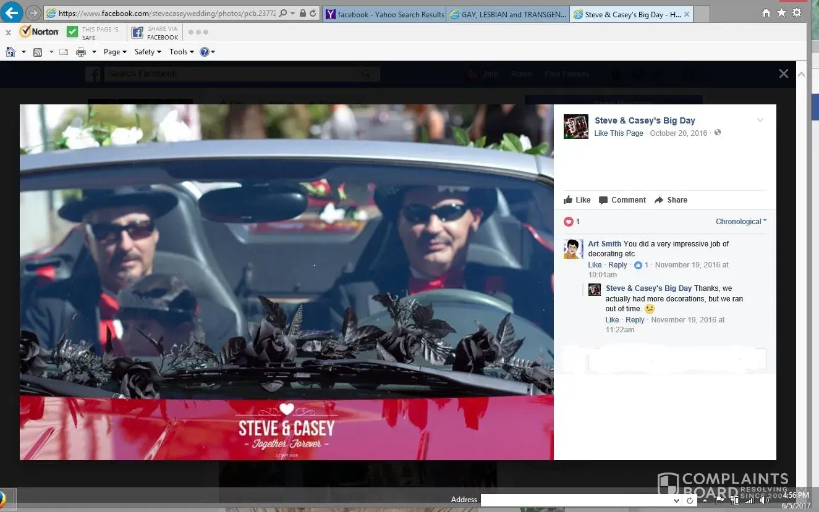Open browser Favorites star icon
The width and height of the screenshot is (819, 512).
tap(782, 13)
